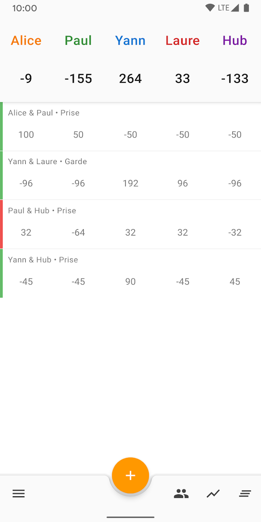Open the Yann & Laure Garde round

tap(130, 175)
